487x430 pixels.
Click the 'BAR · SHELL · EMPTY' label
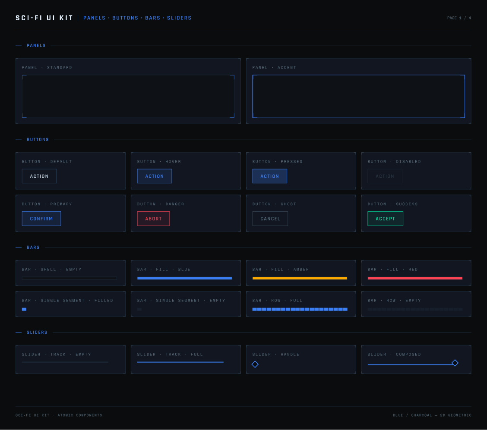[51, 269]
